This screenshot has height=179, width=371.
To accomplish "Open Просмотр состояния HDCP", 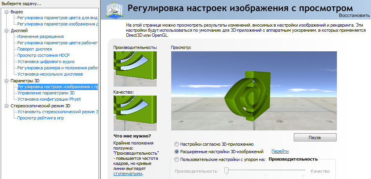I will (x=43, y=56).
